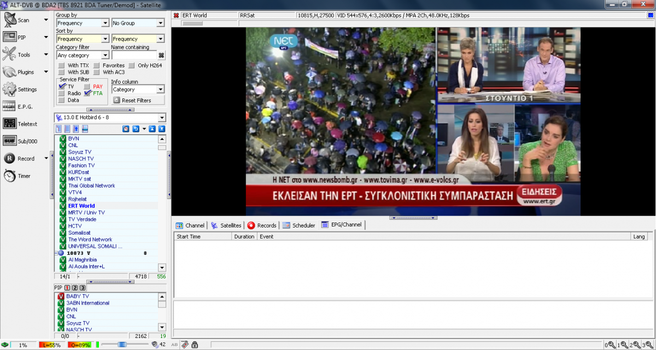Expand the Scan dropdown arrow
Screen dimensions: 656x350
point(45,20)
